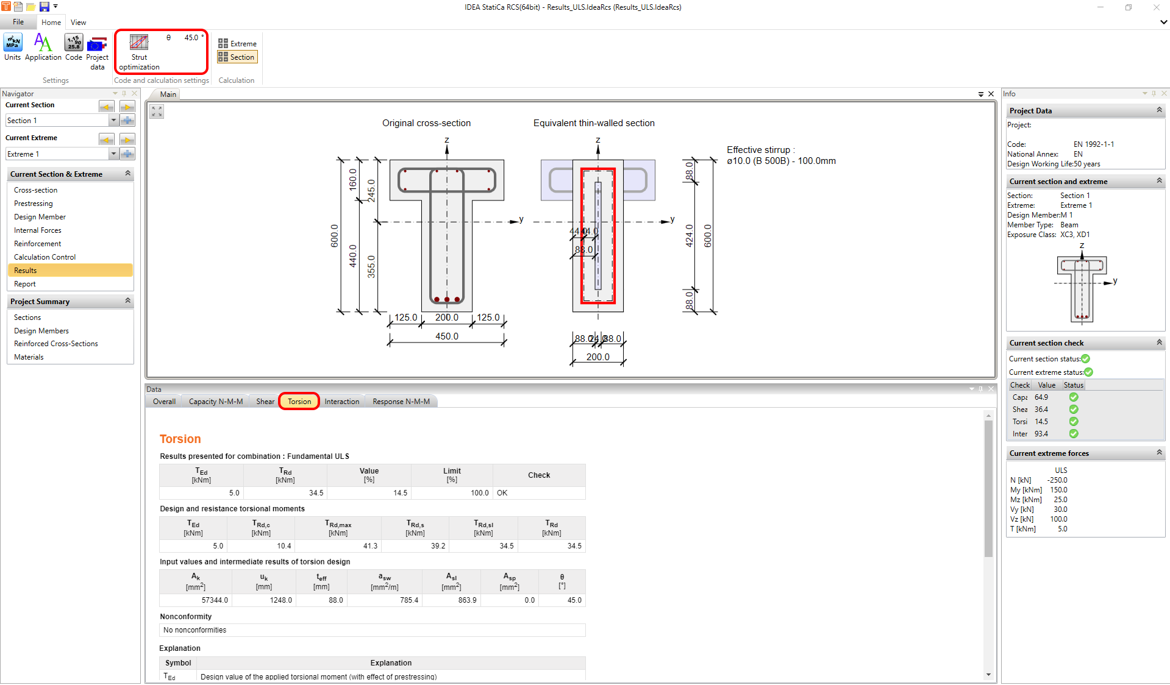
Task: Click the strut angle theta input field
Action: [x=191, y=38]
